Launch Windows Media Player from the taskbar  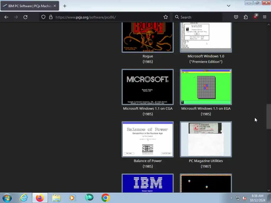coord(73,198)
